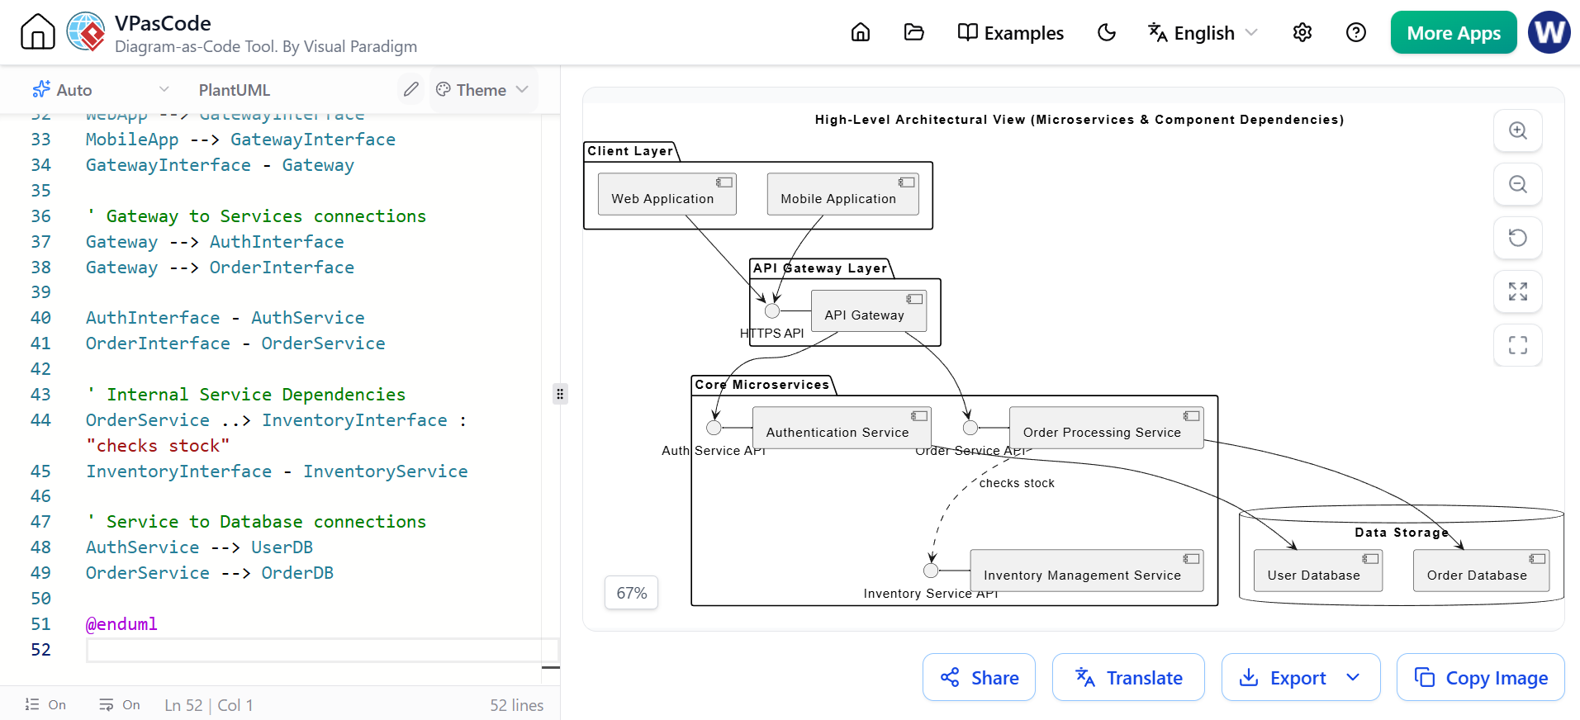
Task: Open the Theme dropdown
Action: tap(482, 89)
